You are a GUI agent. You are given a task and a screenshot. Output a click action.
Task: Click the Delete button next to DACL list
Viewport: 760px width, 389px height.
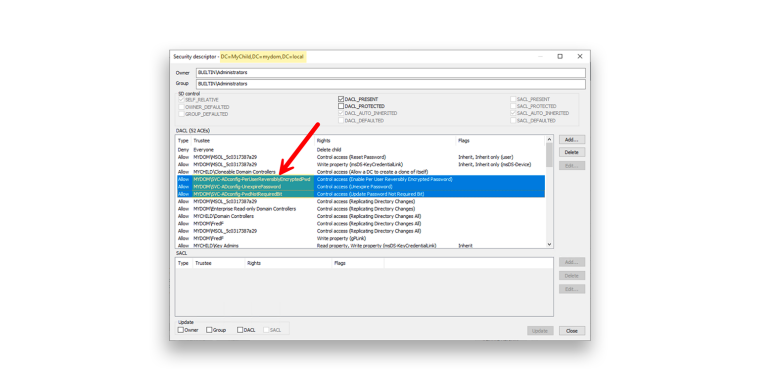[x=571, y=152]
